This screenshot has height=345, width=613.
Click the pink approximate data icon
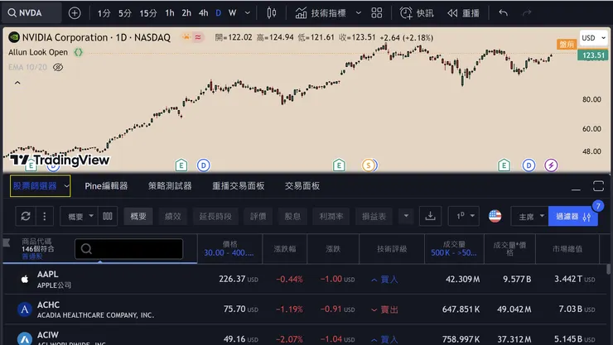pyautogui.click(x=198, y=37)
